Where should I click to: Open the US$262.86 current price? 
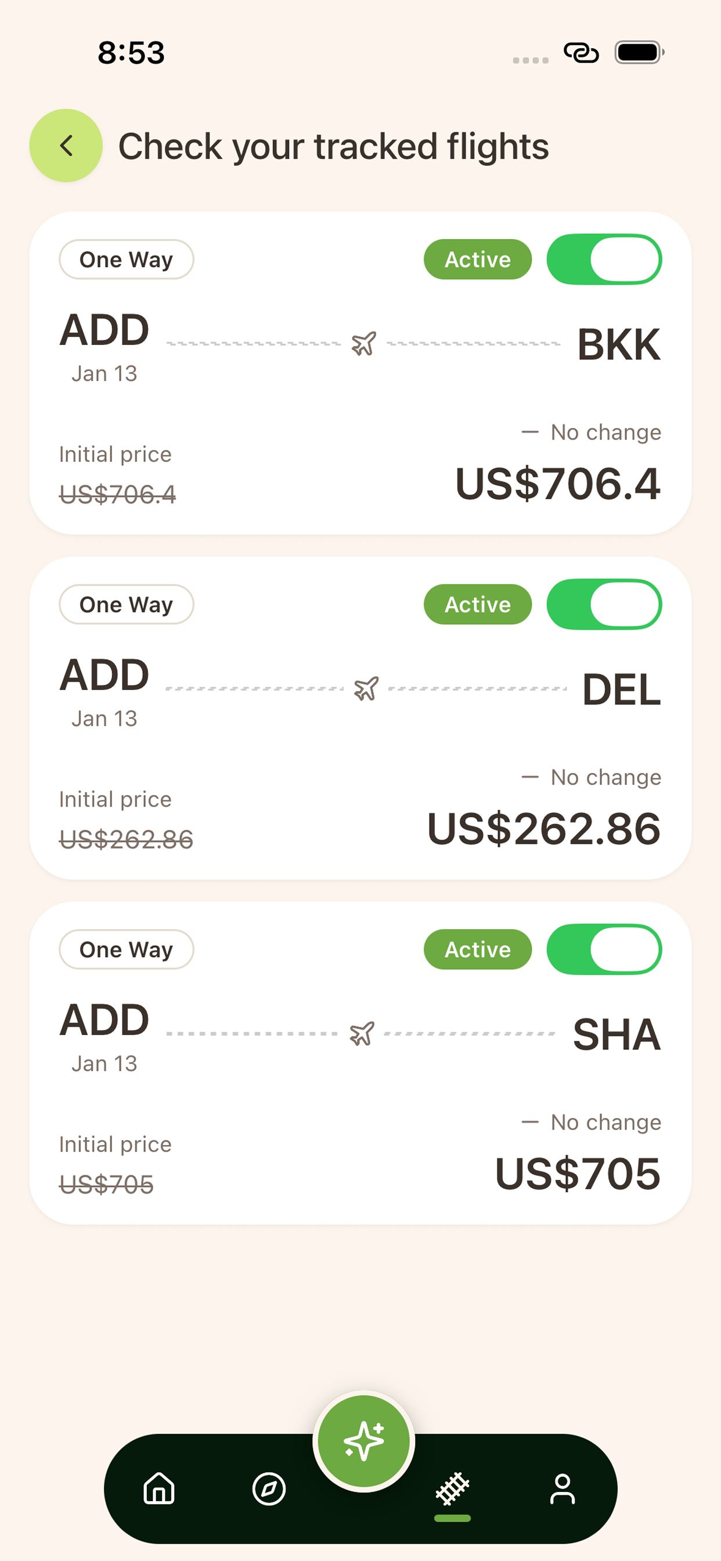point(543,828)
